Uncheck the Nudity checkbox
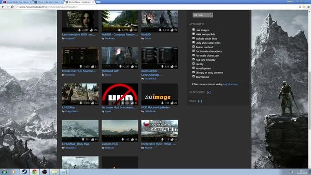311x175 pixels. (193, 64)
